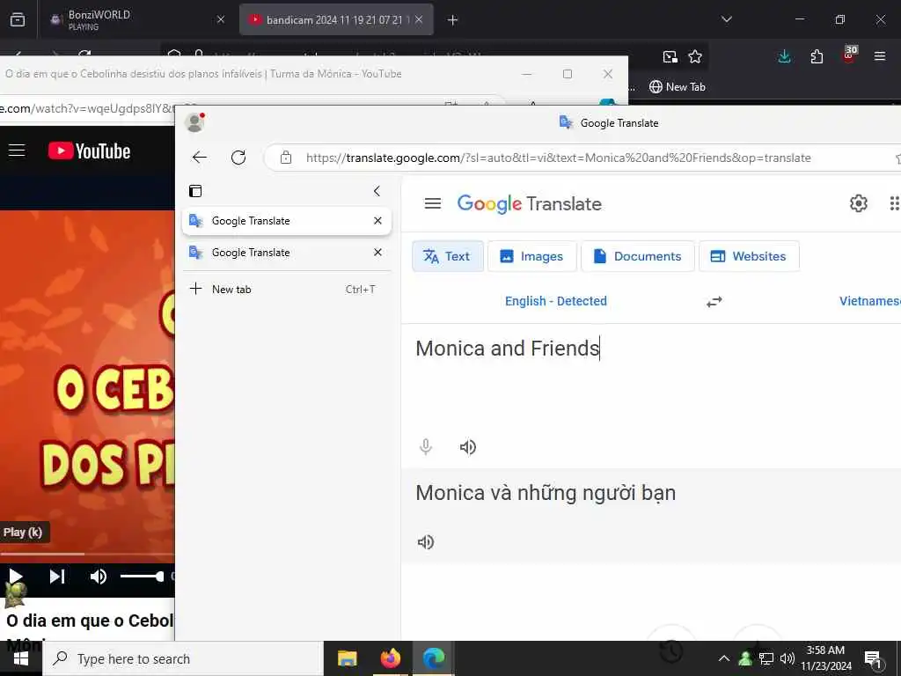Click the taskbar search box

183,658
